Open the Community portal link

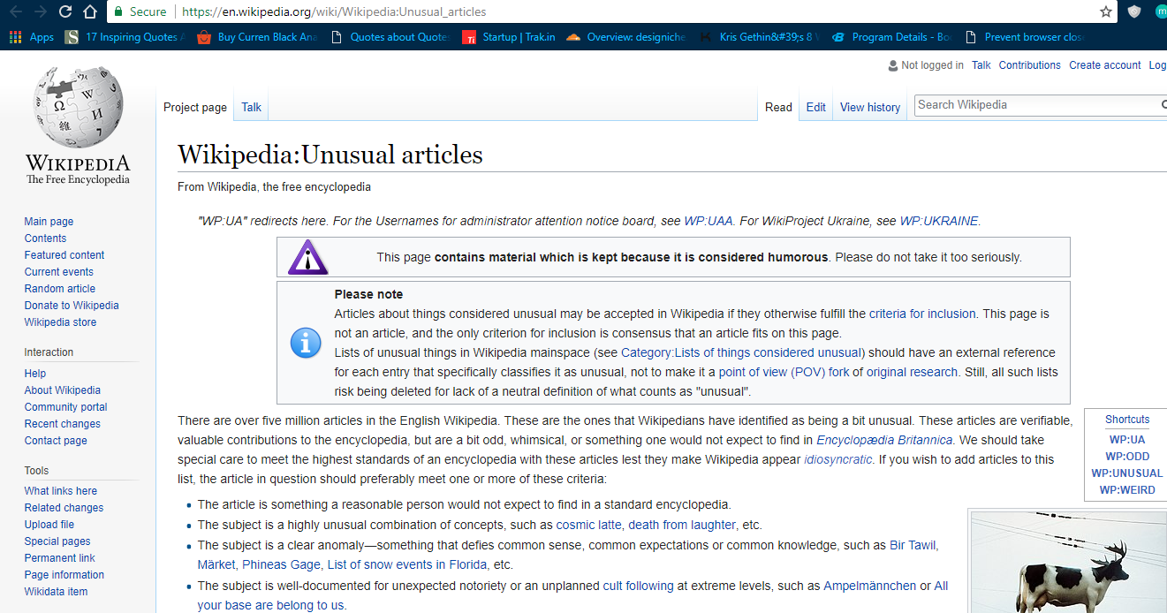65,407
